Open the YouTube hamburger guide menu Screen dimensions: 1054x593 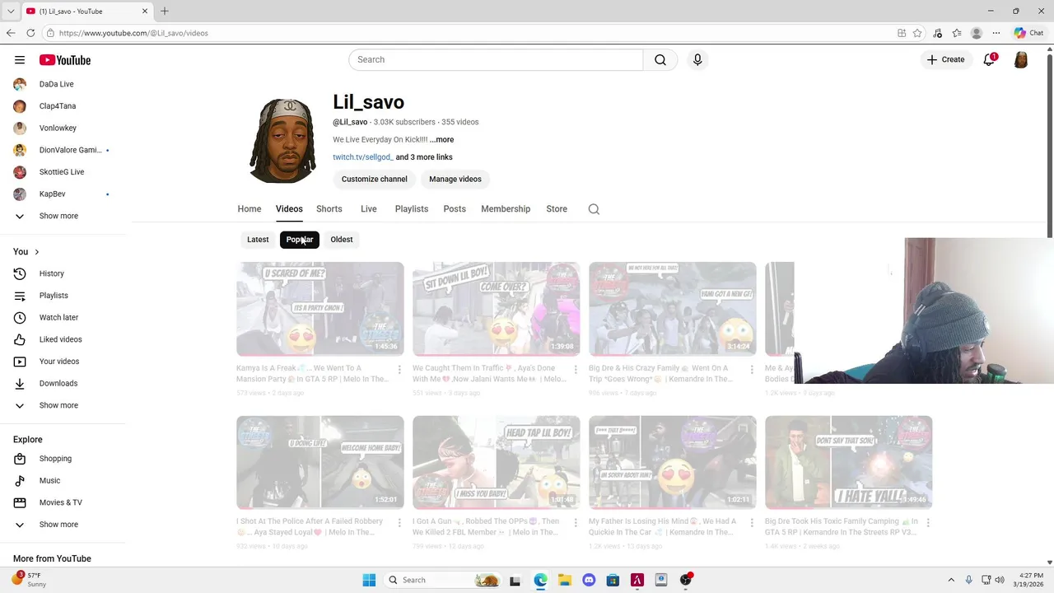coord(20,60)
